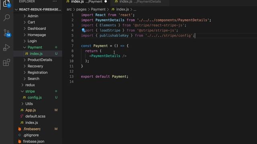Expand the Recovery folder
257x144 pixels.
click(24, 66)
